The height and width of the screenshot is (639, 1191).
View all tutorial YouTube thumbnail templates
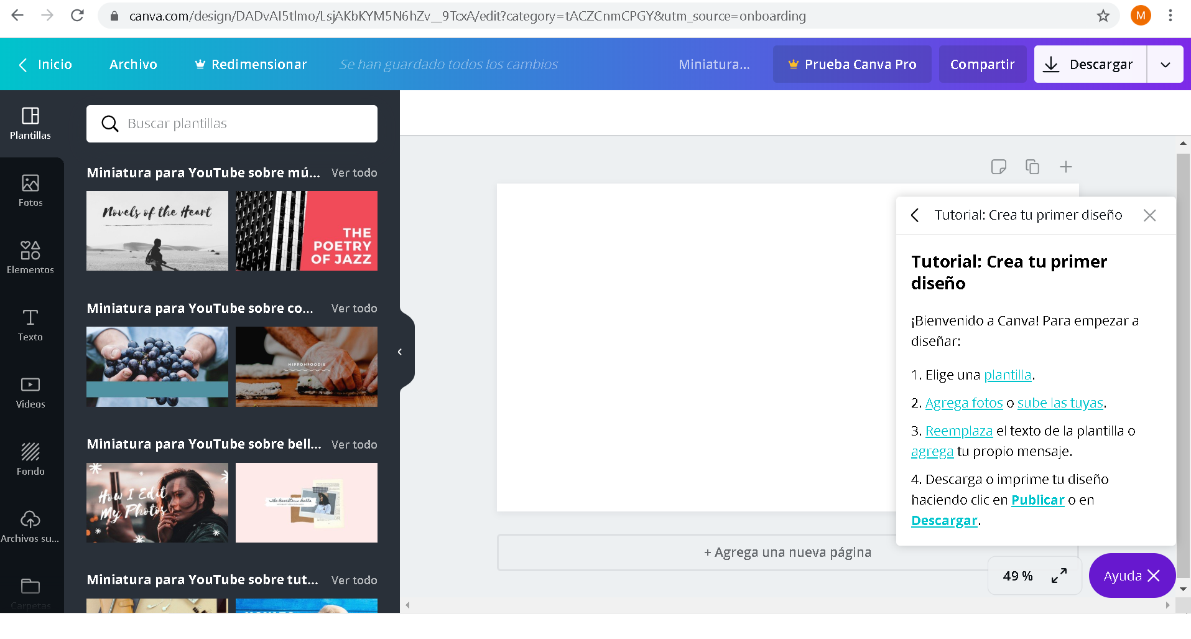(x=354, y=580)
